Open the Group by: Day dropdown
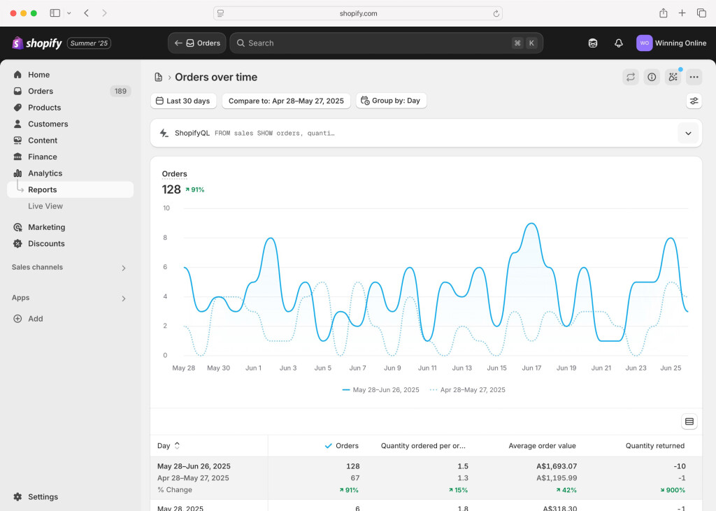The height and width of the screenshot is (511, 716). click(x=391, y=101)
